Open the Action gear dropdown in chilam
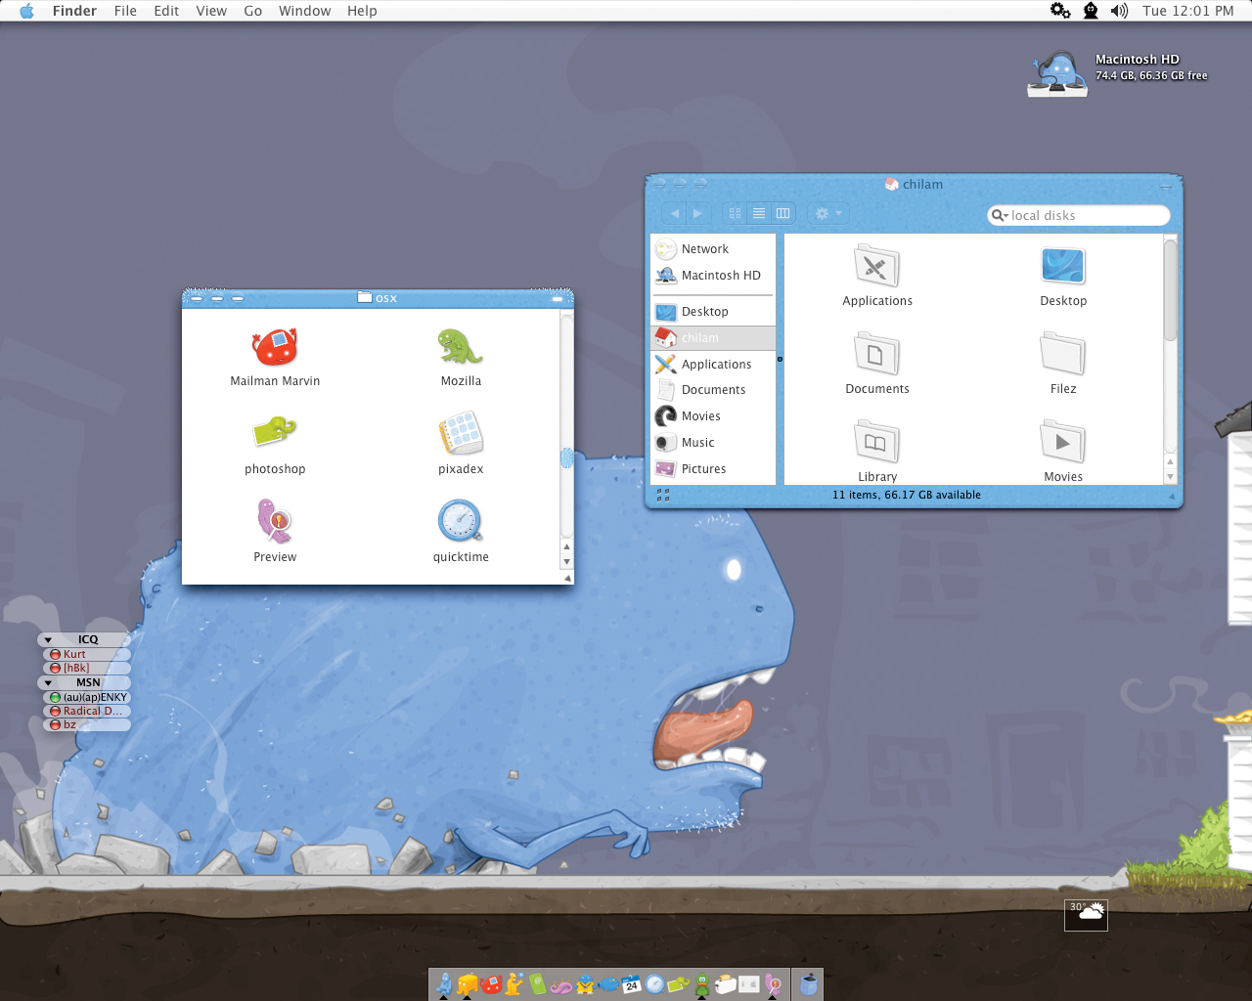This screenshot has height=1001, width=1252. coord(828,213)
